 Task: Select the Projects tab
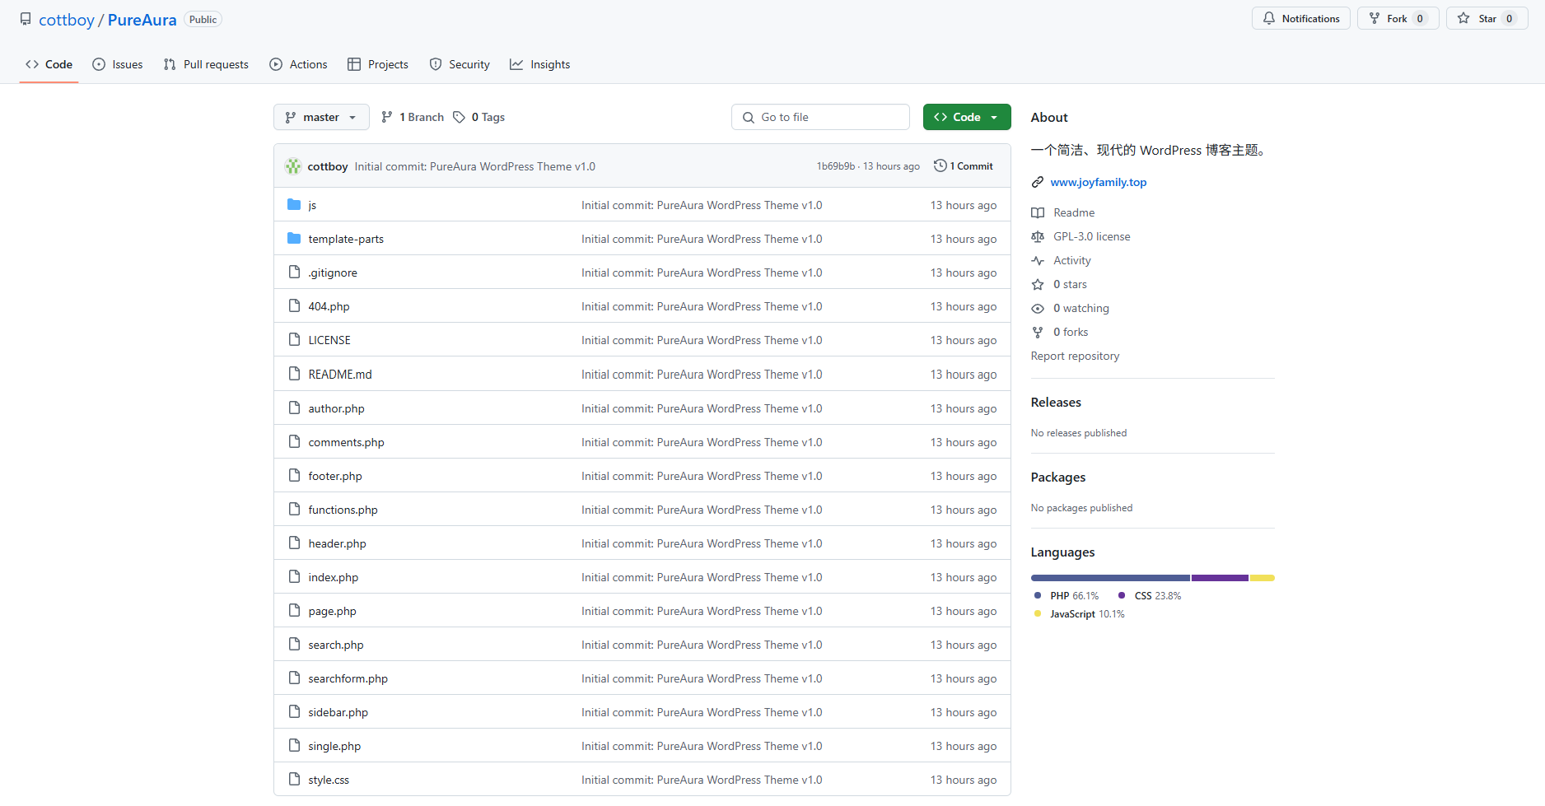pos(378,64)
